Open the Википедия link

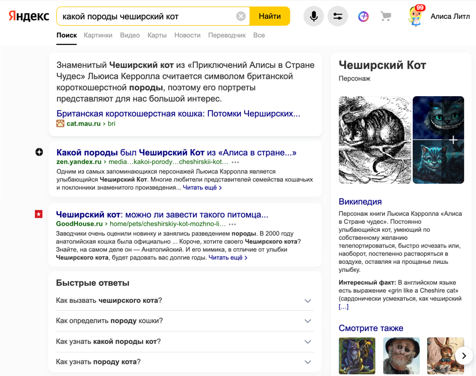[360, 201]
